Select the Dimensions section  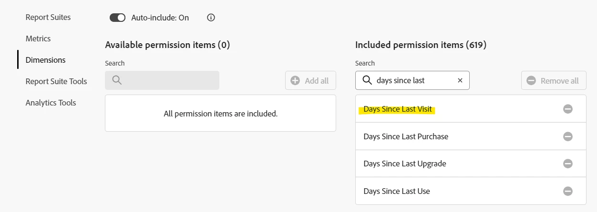46,60
